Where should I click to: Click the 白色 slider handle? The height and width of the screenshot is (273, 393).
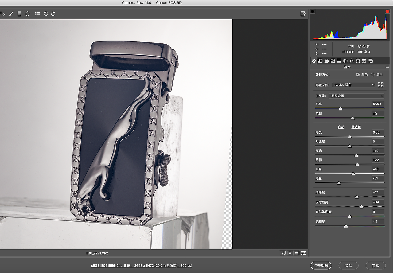click(x=353, y=174)
